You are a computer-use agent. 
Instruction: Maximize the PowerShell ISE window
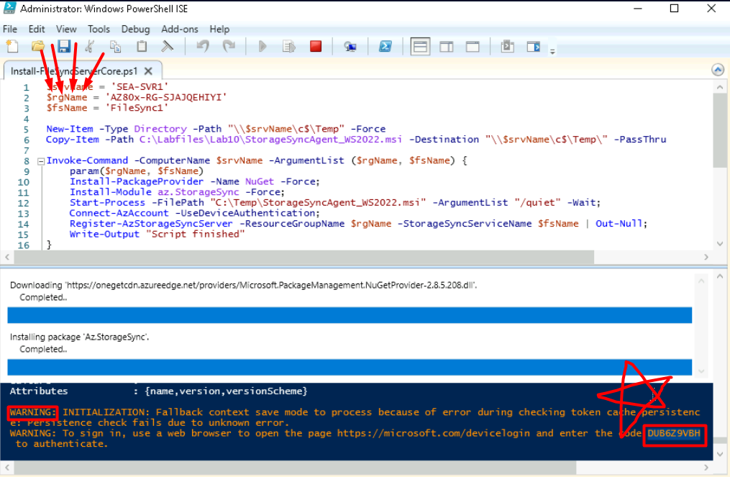coord(674,9)
